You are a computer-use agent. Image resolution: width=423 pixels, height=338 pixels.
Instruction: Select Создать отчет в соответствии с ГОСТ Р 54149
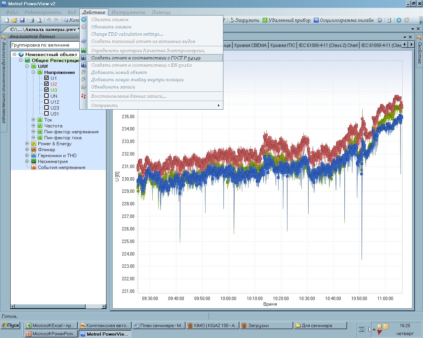pos(146,58)
